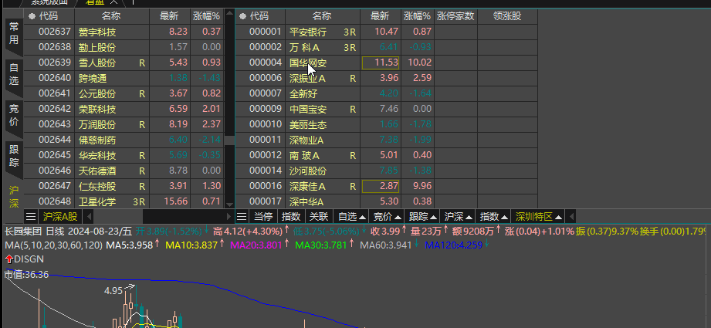Click the MA120:4.259 indicator label
711x328 pixels.
pos(452,245)
